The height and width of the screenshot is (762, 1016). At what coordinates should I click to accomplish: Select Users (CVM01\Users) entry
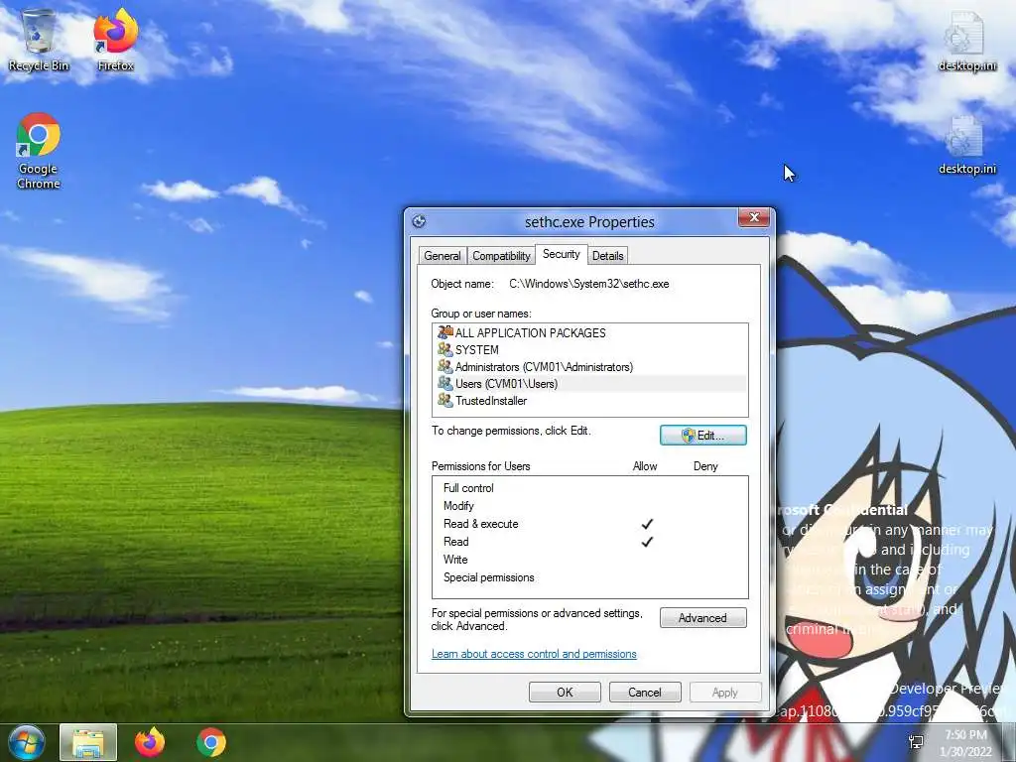pyautogui.click(x=589, y=384)
